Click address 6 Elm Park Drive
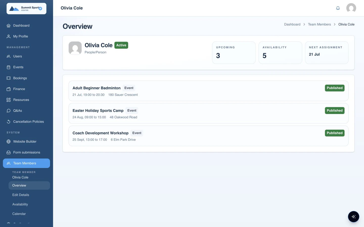364x227 pixels. point(123,140)
